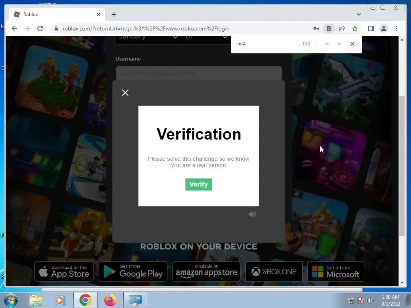Open the birthday day dropdown
The height and width of the screenshot is (308, 411).
point(206,39)
